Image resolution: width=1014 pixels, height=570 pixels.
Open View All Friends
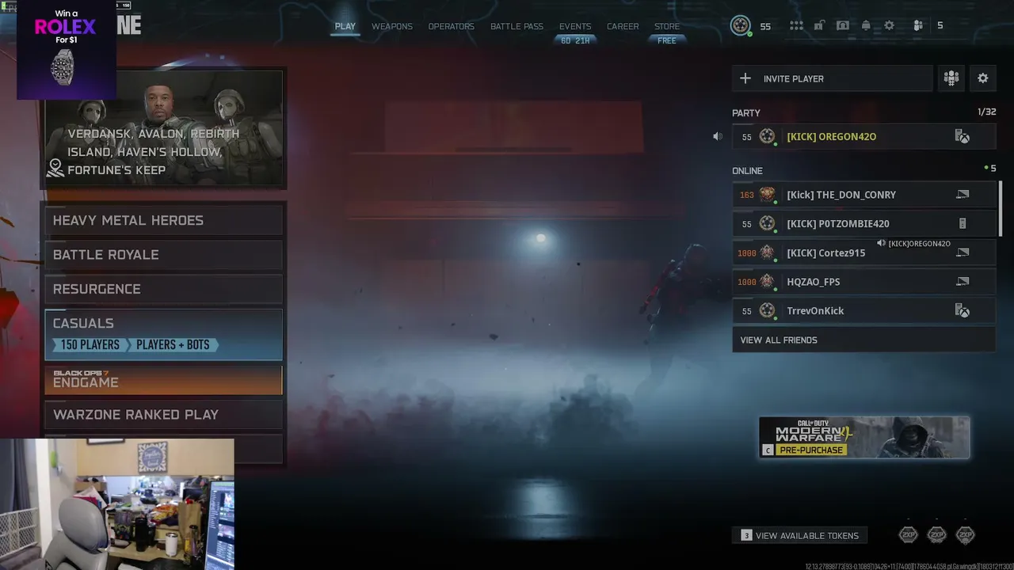864,340
